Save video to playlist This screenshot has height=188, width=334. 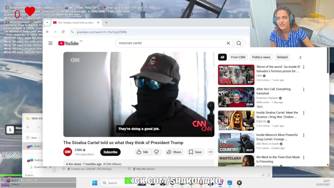coord(195,152)
